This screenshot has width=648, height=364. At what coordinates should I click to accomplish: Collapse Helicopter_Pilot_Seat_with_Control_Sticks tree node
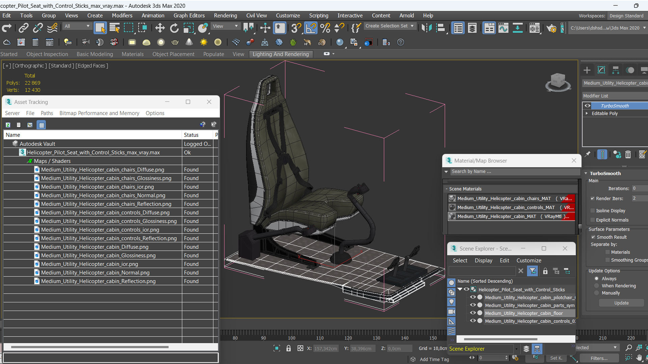tap(460, 289)
